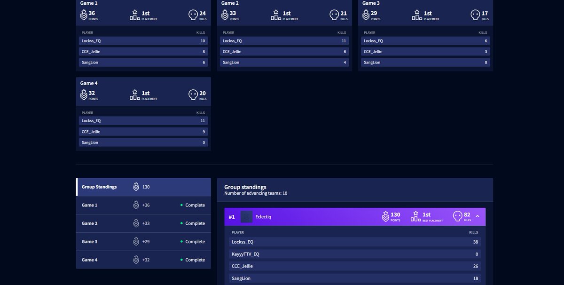Screen dimensions: 564x285
Task: Click Lockss_EQ row with 38 kills
Action: pos(355,242)
